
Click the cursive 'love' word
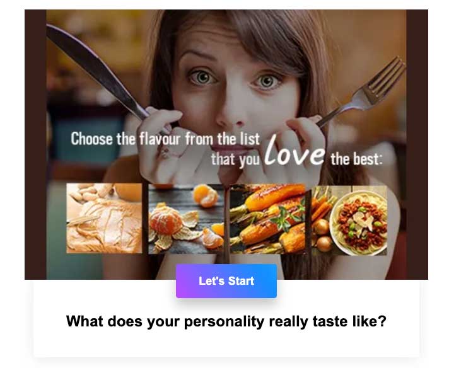pyautogui.click(x=294, y=151)
